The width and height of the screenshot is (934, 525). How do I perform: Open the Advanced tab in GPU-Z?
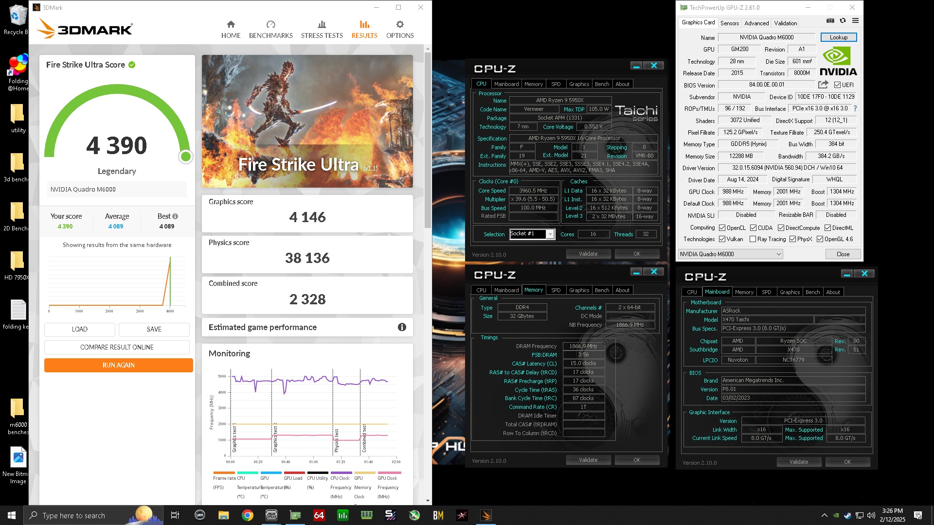pyautogui.click(x=756, y=23)
